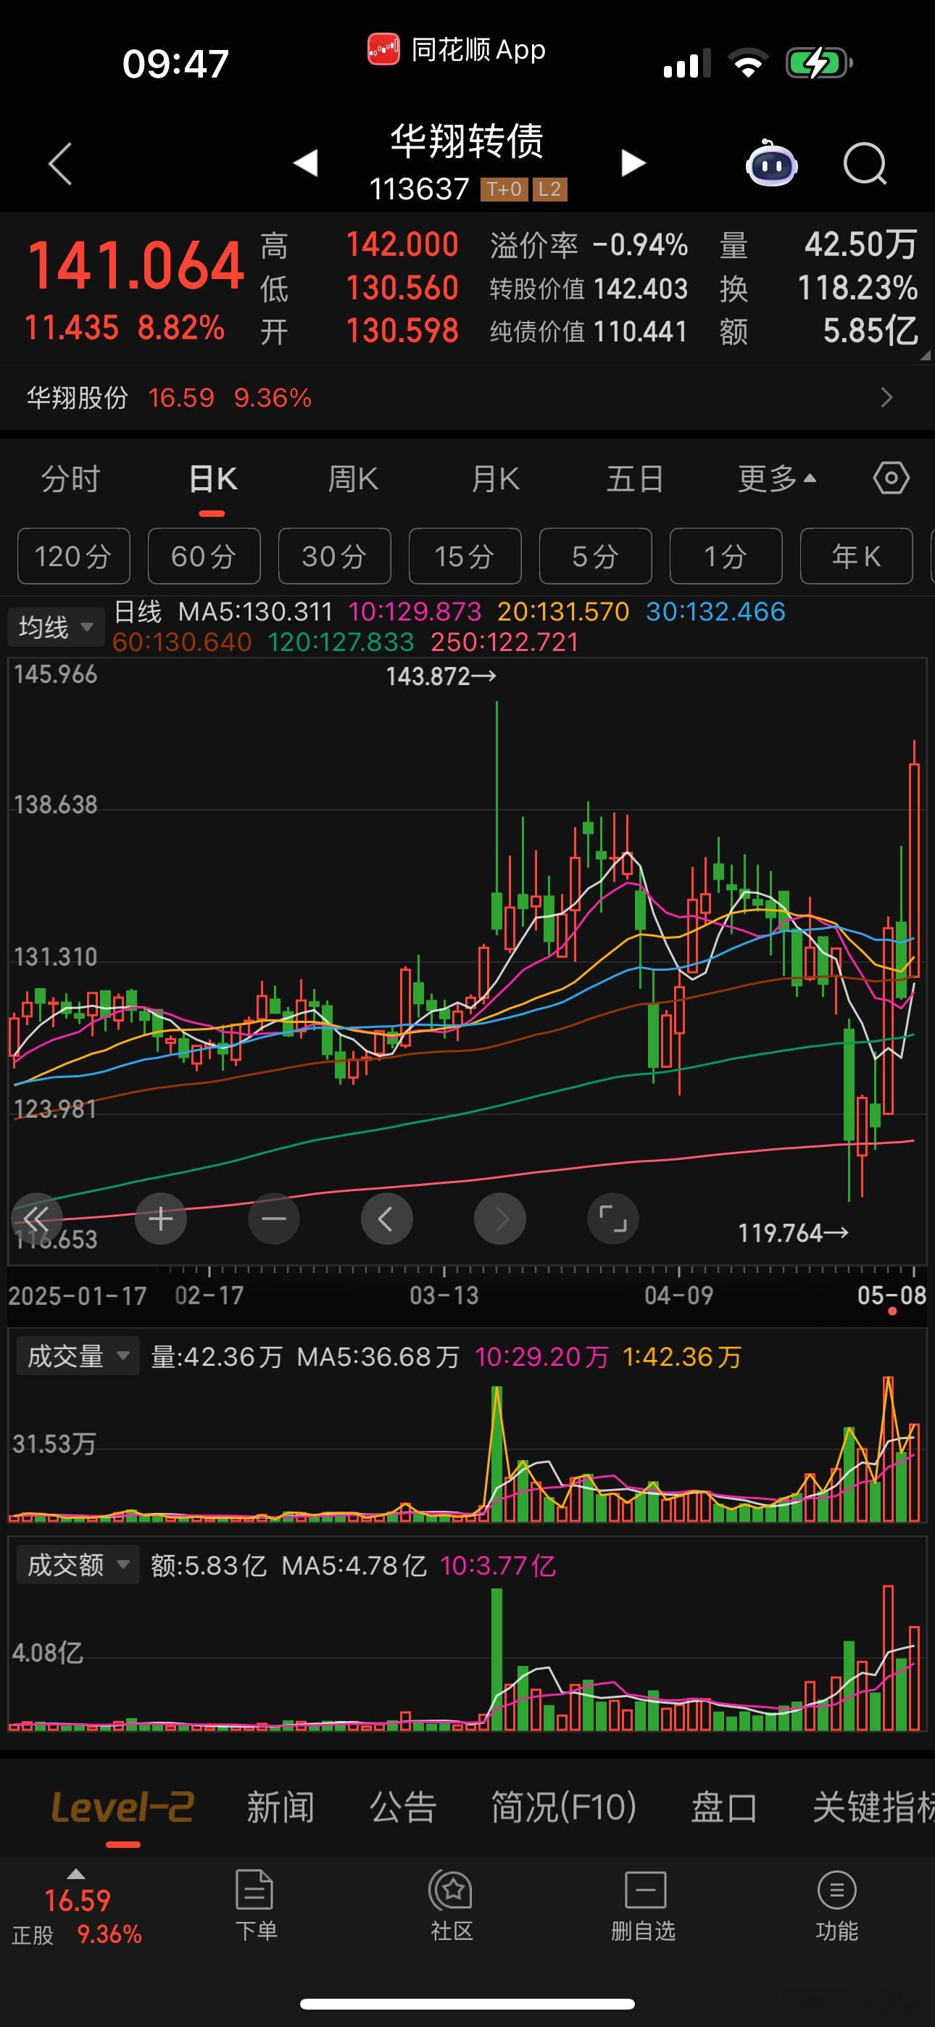Select 5分 period button
The height and width of the screenshot is (2027, 935).
(x=596, y=556)
